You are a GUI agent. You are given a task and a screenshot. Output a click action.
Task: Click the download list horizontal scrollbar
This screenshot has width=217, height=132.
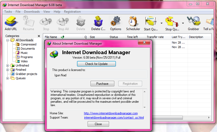168,118
